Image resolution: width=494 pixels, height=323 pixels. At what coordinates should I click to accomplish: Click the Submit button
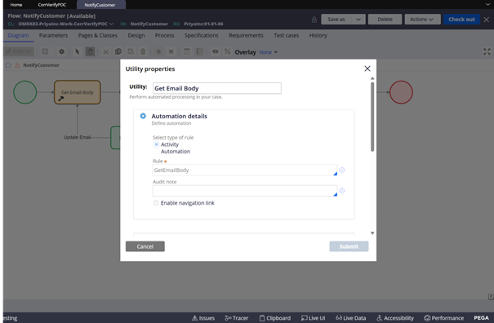point(349,246)
